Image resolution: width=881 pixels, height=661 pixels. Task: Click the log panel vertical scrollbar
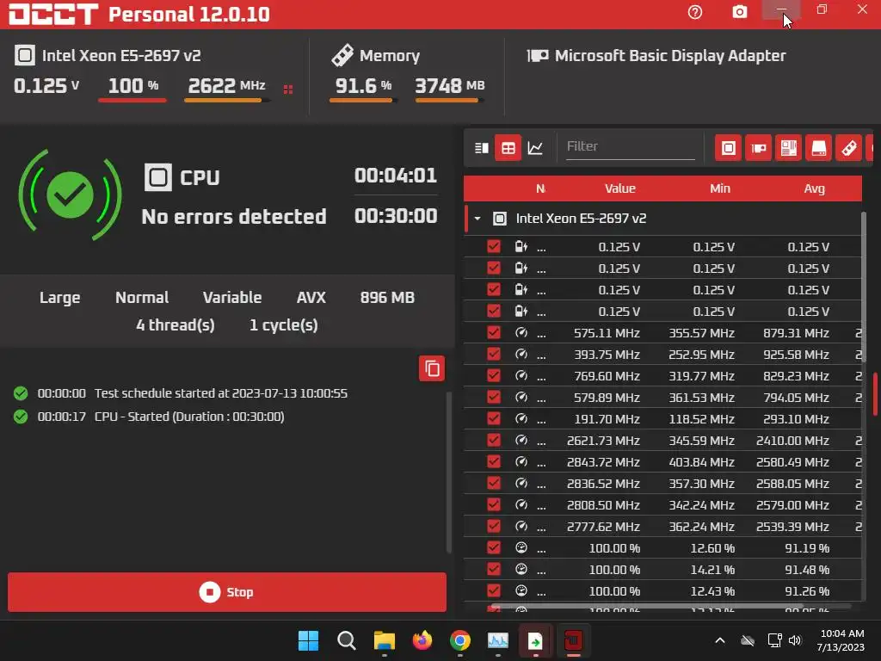click(449, 473)
